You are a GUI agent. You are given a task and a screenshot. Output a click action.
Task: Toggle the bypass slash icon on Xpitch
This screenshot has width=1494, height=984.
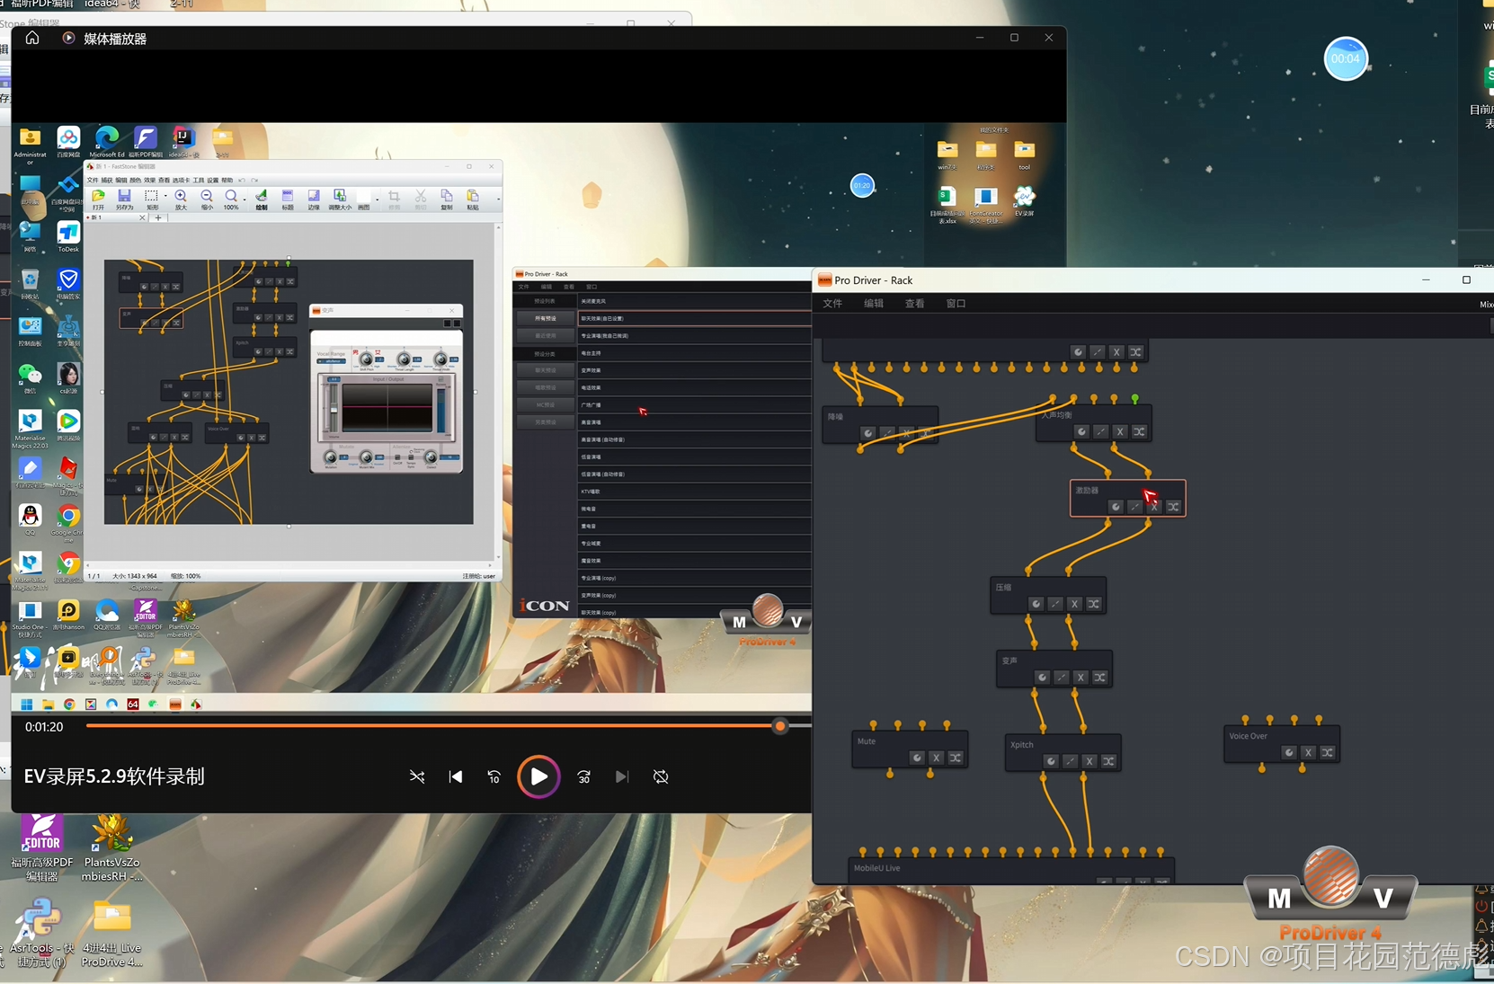click(x=1071, y=761)
